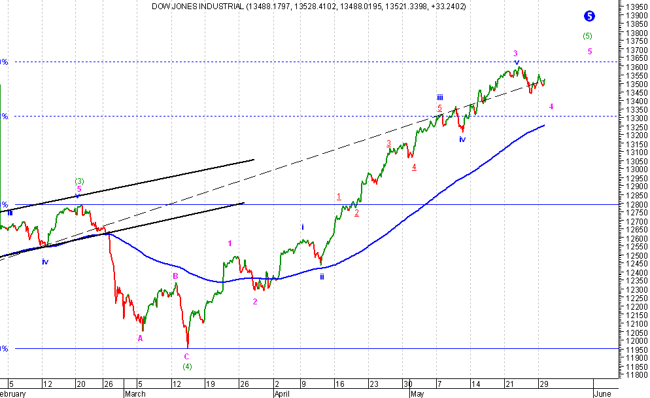Click the 29 date tick label
The width and height of the screenshot is (650, 398).
point(544,384)
